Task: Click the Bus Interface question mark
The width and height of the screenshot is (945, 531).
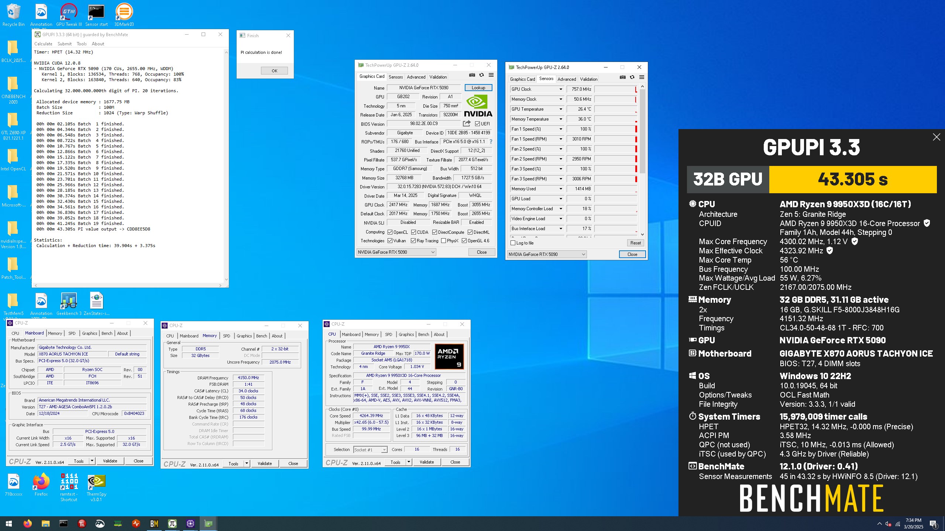Action: 491,142
